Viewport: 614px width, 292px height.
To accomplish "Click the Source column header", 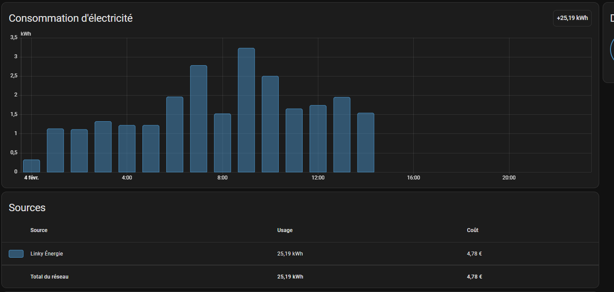I will (39, 230).
